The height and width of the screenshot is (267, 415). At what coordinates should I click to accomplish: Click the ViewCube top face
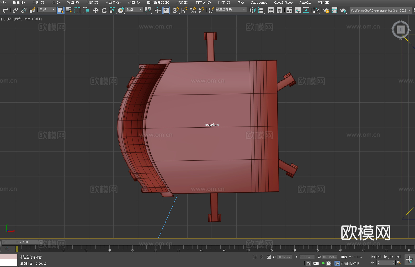[x=401, y=29]
